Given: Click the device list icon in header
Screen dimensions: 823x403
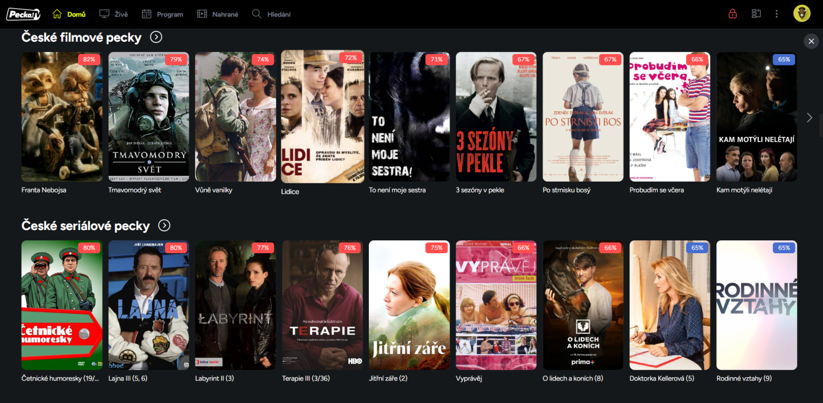Looking at the screenshot, I should pyautogui.click(x=756, y=14).
